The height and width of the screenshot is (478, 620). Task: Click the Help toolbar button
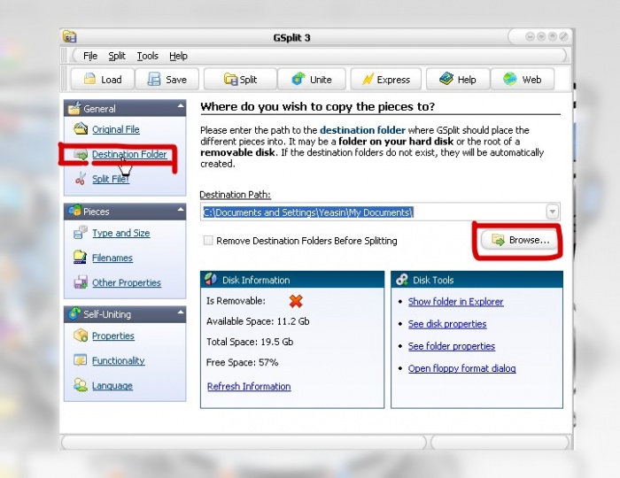458,80
